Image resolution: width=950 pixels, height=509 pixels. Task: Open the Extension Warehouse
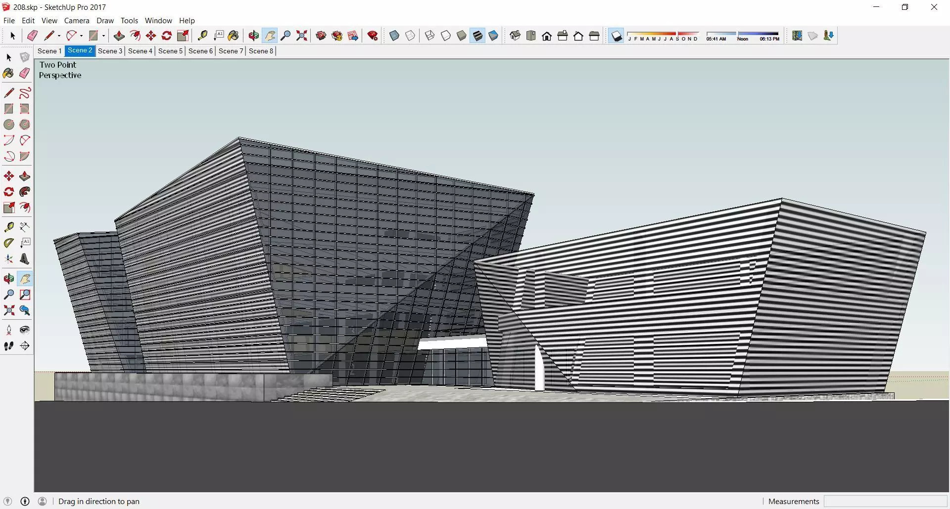(337, 36)
